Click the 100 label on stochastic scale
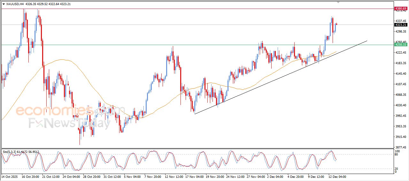Viewport: 409px width, 181px height. (x=398, y=151)
